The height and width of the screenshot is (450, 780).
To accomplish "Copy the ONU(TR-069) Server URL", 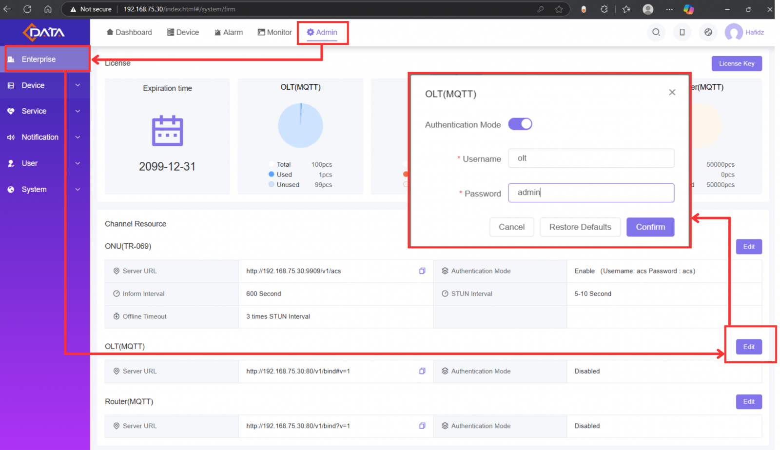I will (x=422, y=271).
